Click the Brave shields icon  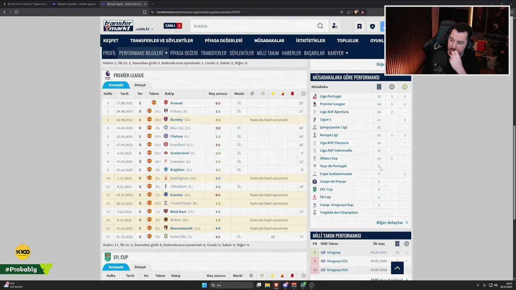click(x=356, y=12)
